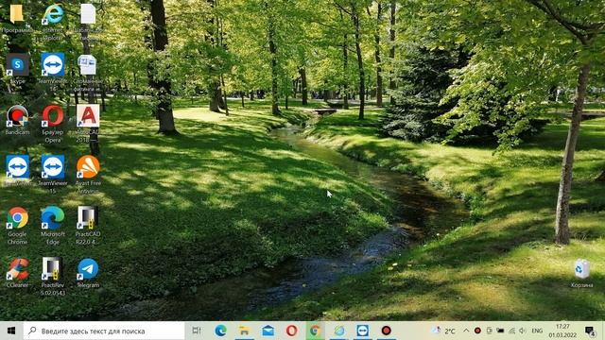Open the network status tray icon
The image size is (605, 340).
click(x=511, y=331)
